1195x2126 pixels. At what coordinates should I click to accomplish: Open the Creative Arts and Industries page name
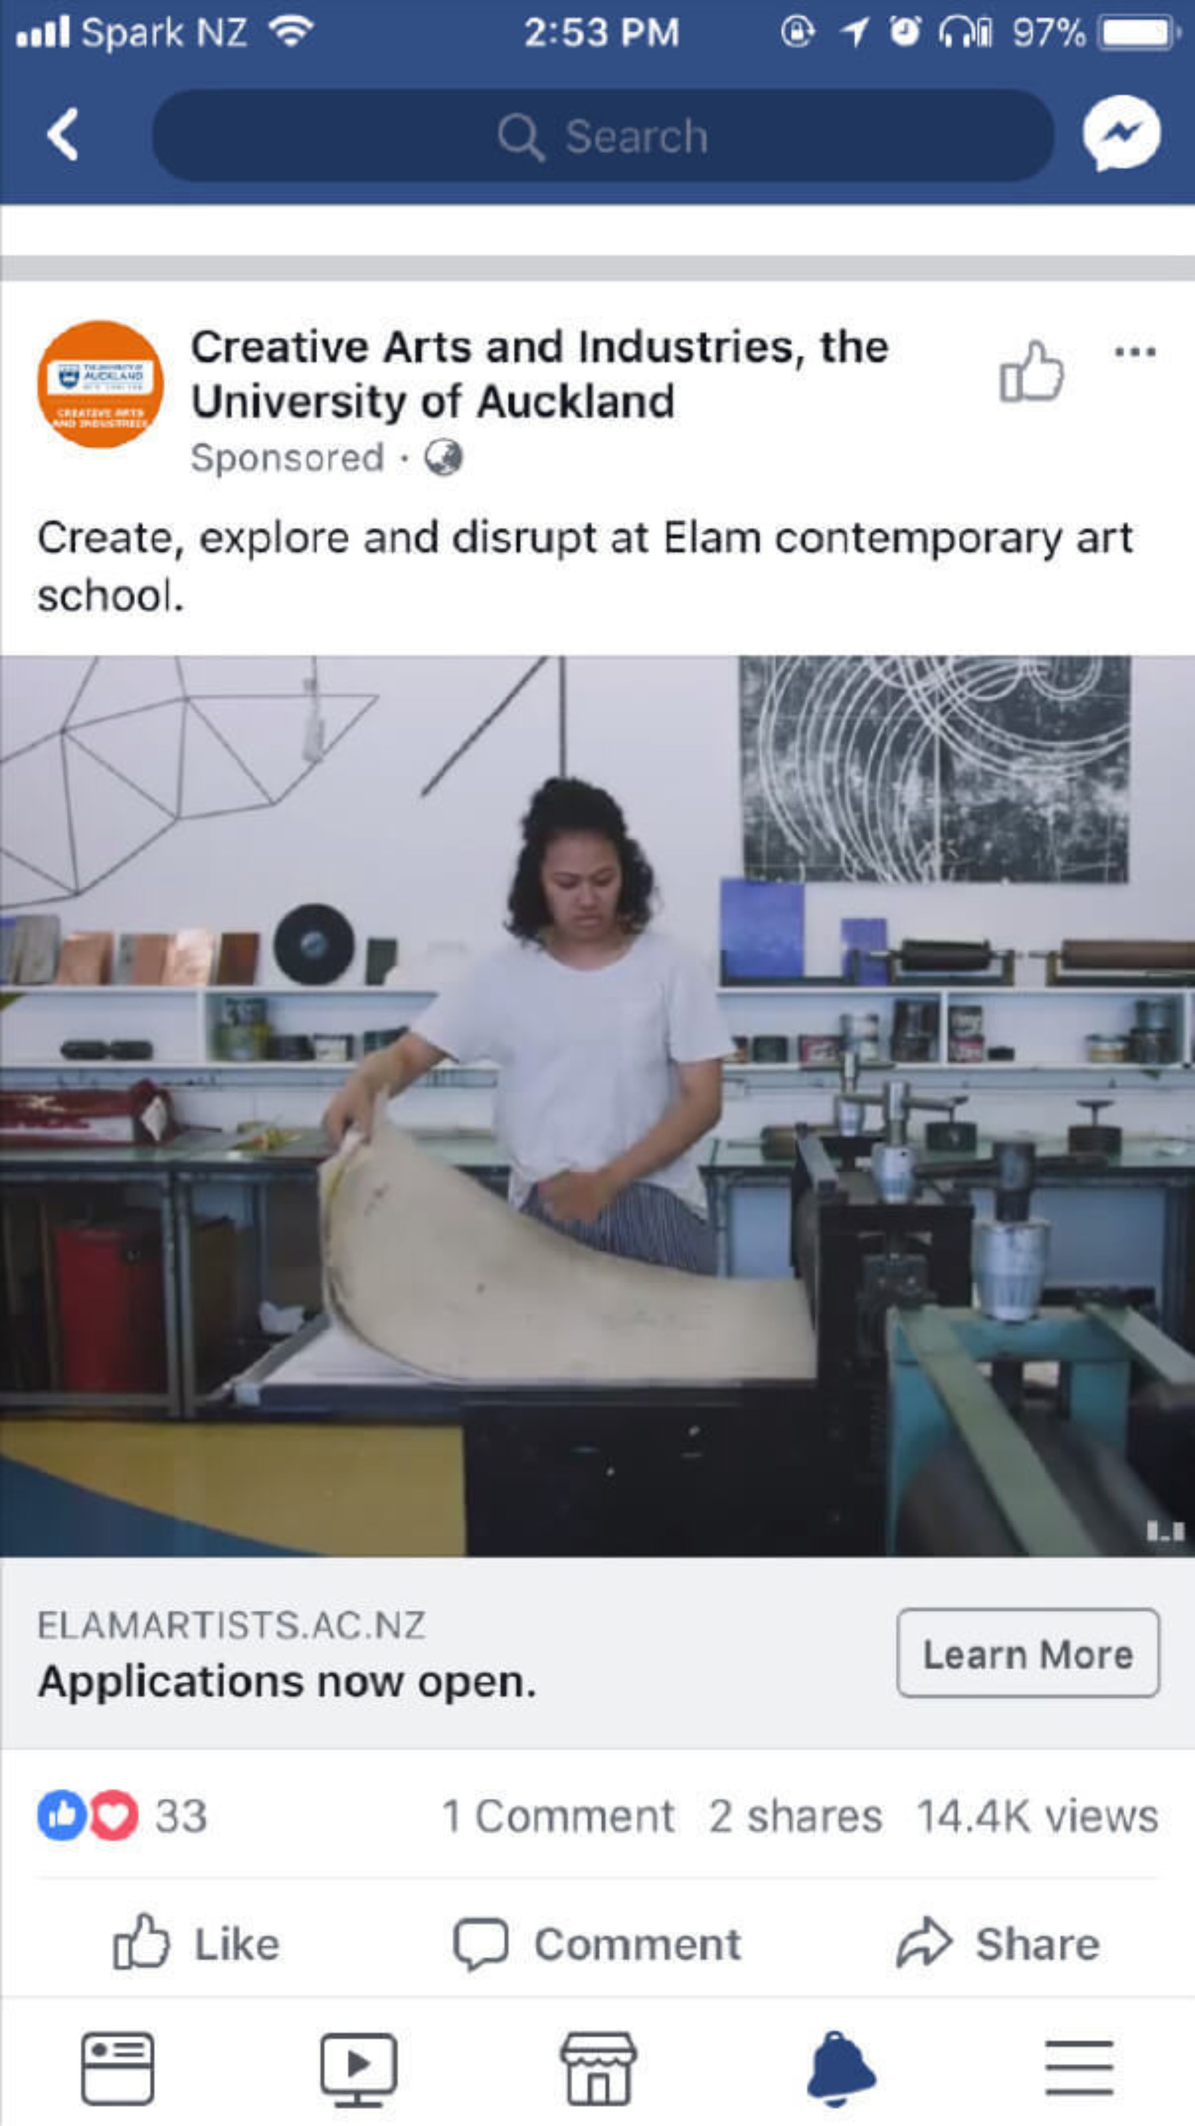(540, 374)
